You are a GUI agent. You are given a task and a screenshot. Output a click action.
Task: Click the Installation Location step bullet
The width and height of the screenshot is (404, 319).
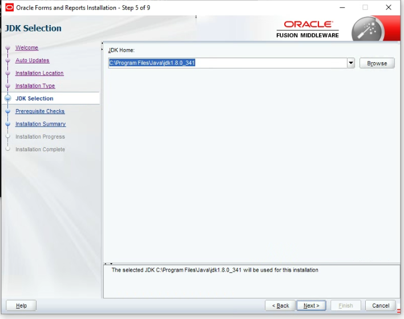tap(8, 73)
